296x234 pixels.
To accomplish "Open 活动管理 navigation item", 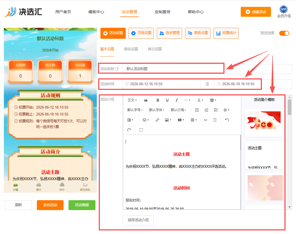I will 129,12.
